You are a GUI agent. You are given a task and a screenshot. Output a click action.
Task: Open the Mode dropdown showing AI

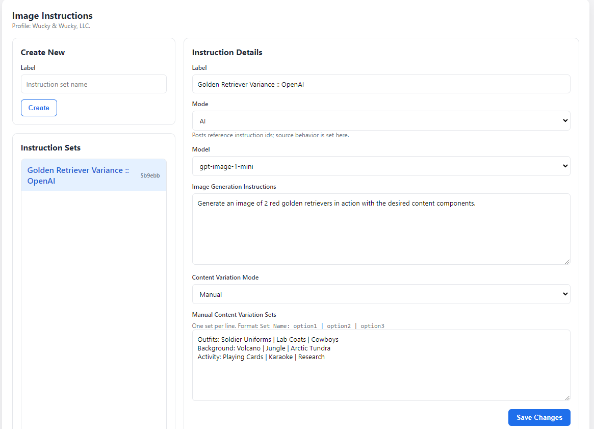(380, 121)
